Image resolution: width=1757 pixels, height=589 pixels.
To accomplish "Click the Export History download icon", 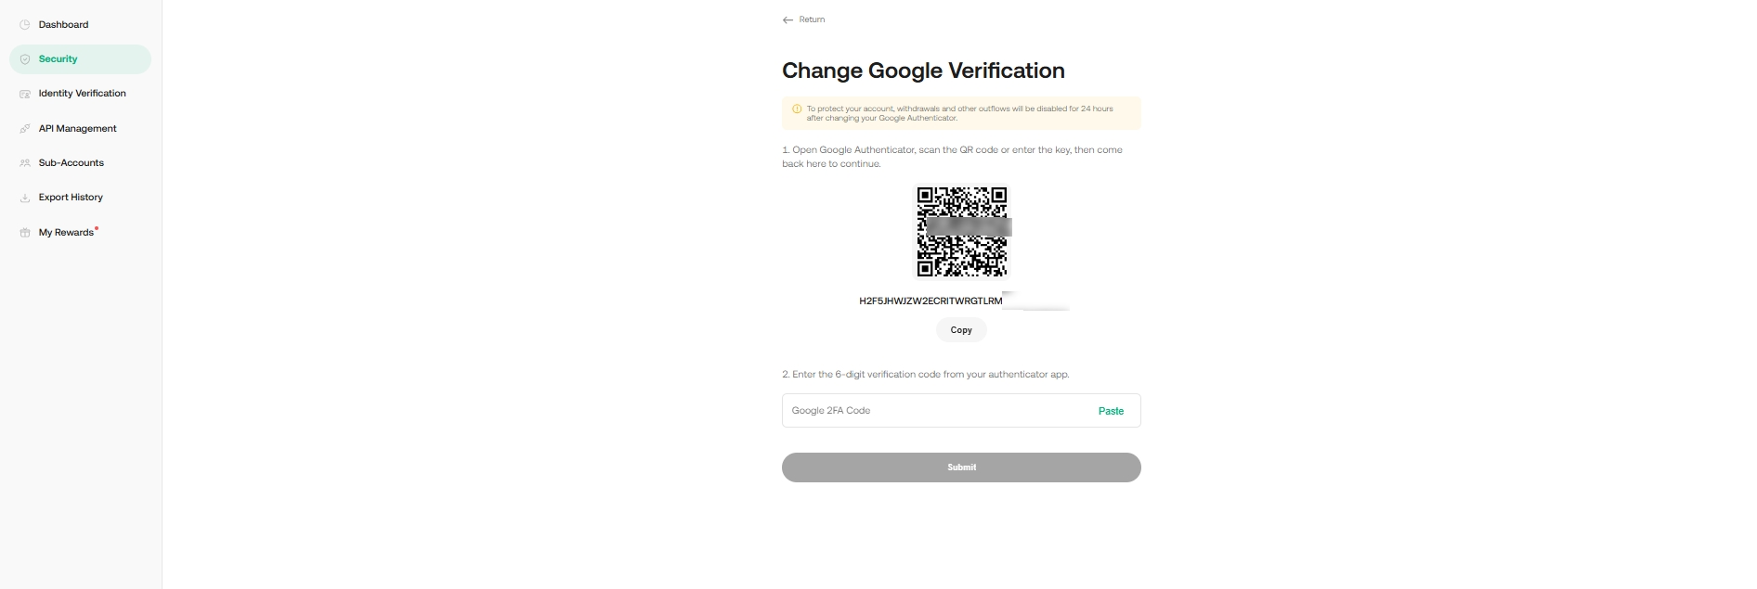I will coord(25,198).
